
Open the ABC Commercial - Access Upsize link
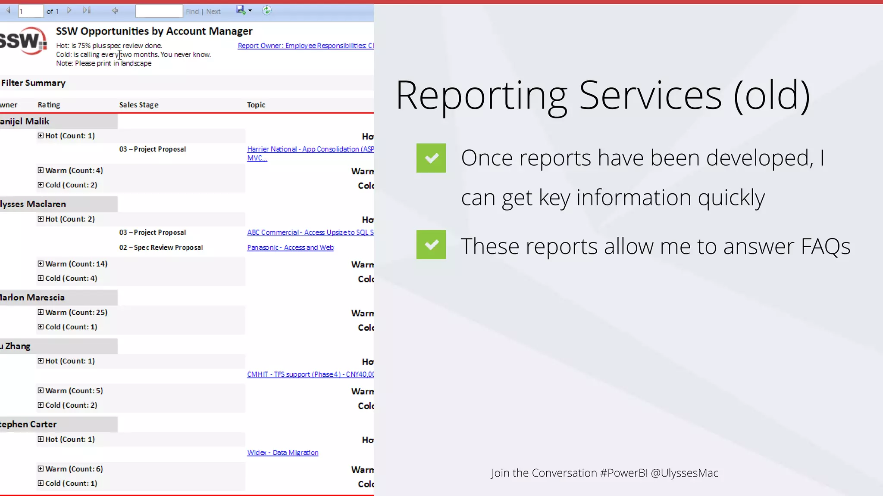[x=310, y=232]
